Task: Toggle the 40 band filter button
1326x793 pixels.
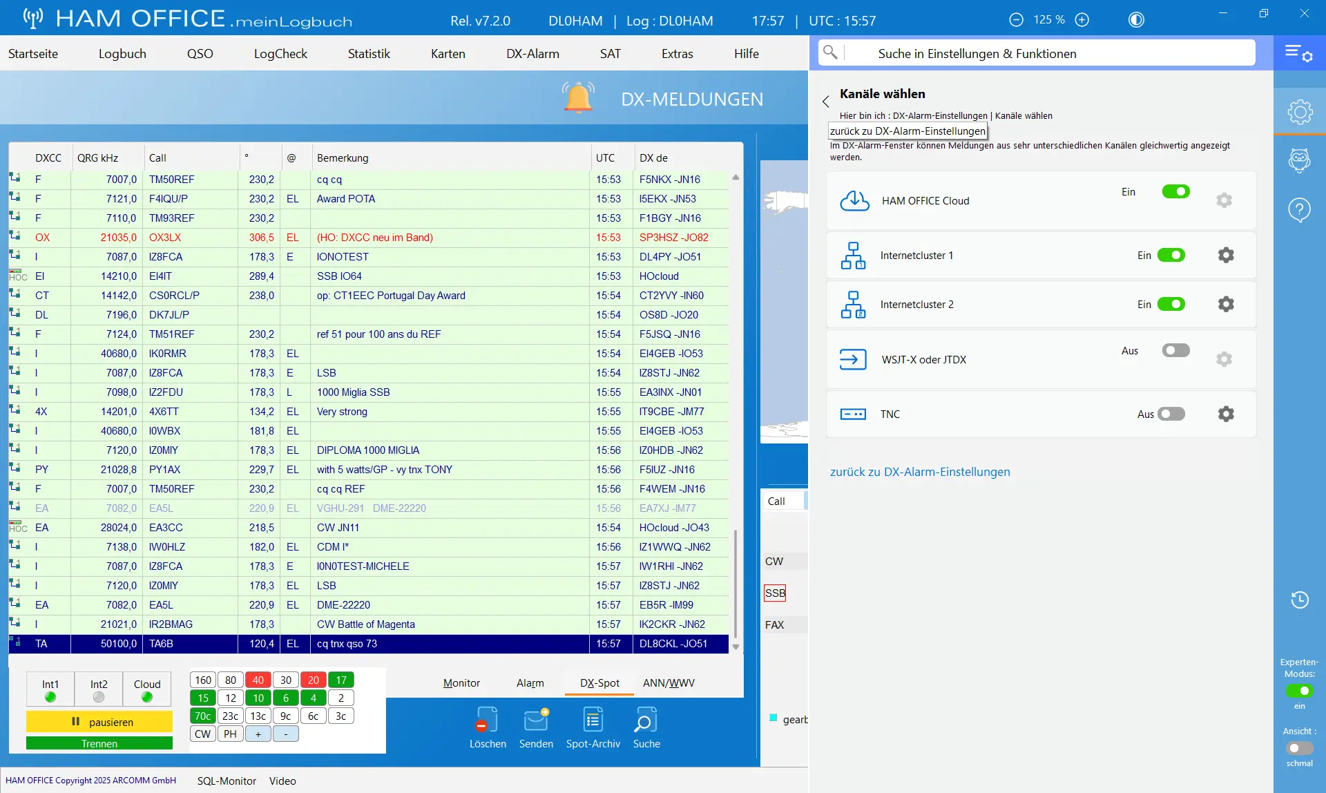Action: click(258, 680)
